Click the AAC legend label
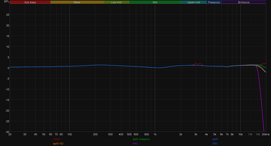The height and width of the screenshot is (146, 271). click(135, 144)
